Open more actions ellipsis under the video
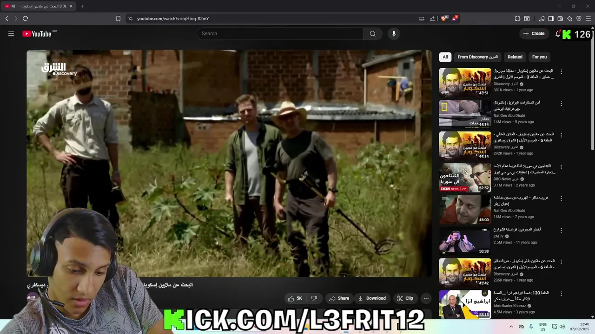 click(x=426, y=298)
